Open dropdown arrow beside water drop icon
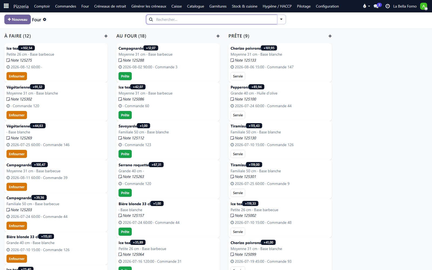Screen dimensions: 432x270 click(x=369, y=6)
